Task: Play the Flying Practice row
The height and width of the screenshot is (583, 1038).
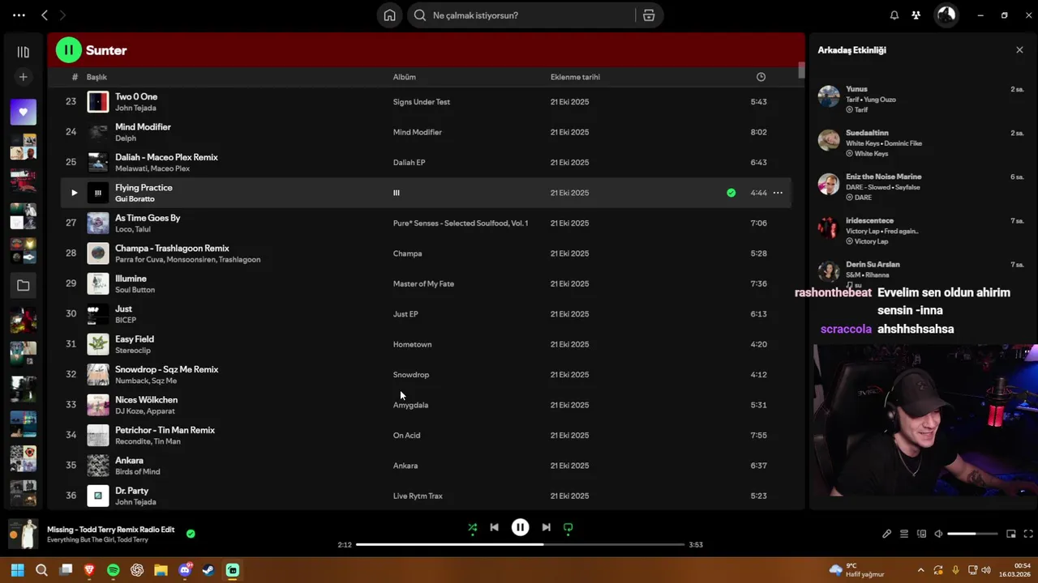Action: coord(74,193)
